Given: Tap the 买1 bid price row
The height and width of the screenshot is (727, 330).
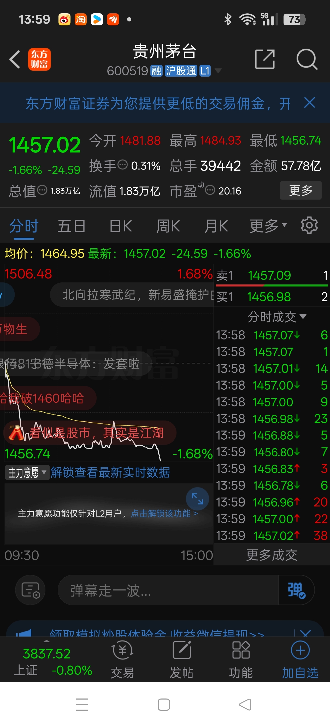Looking at the screenshot, I should [272, 297].
